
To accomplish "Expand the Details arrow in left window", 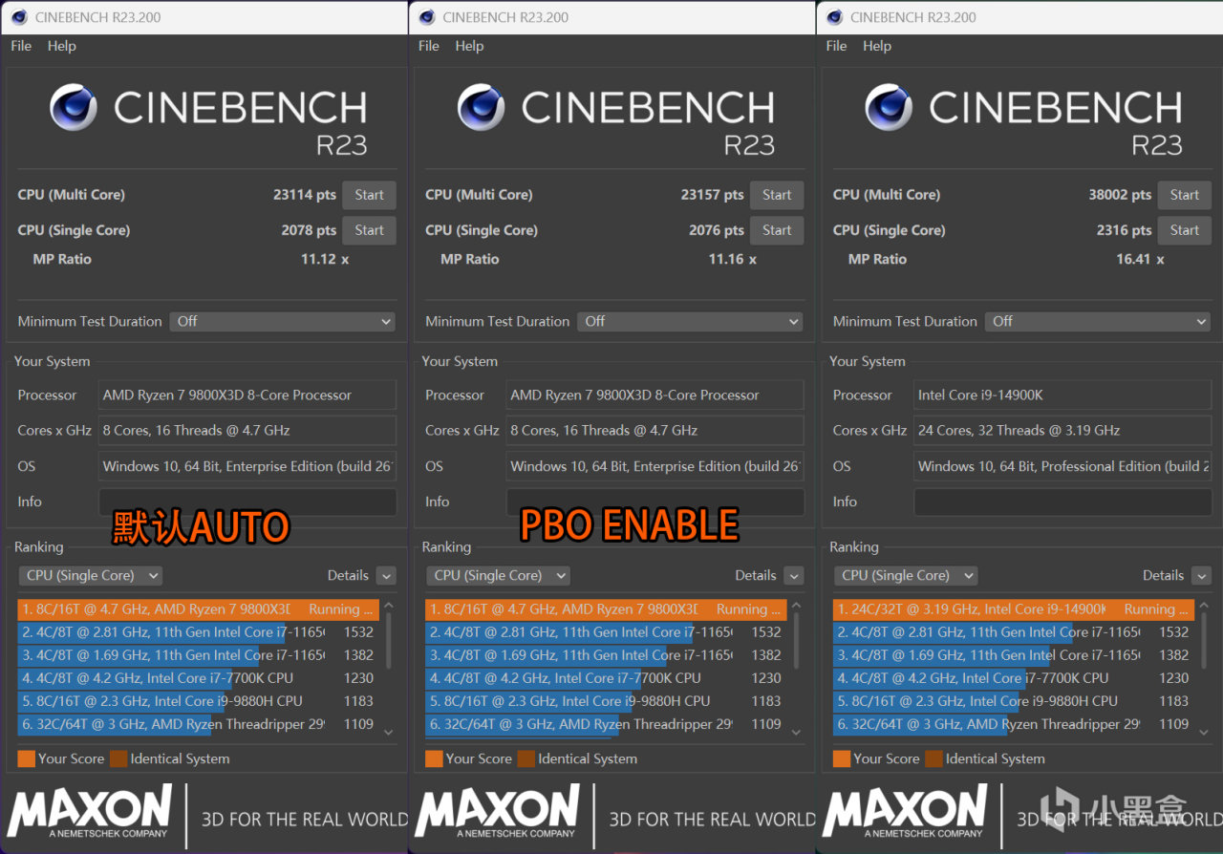I will (386, 575).
